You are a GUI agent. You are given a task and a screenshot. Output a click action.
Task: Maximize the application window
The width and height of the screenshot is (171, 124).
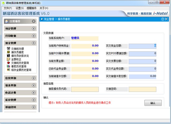point(157,2)
